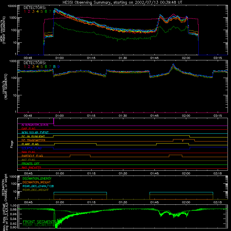Select detector 7 in rear segments legend
The height and width of the screenshot is (231, 231).
coord(50,67)
